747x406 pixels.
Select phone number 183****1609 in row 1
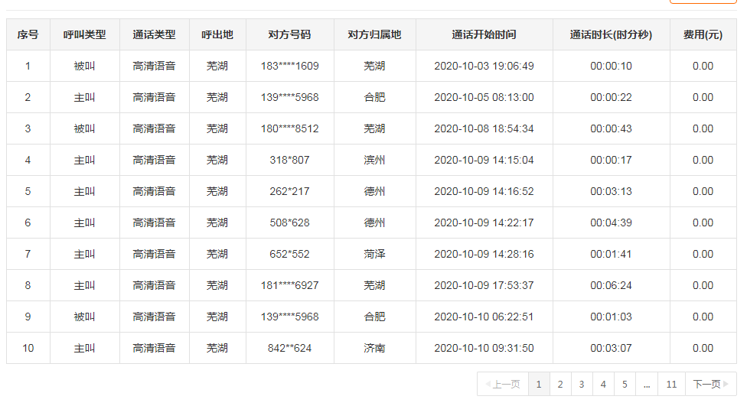(289, 67)
